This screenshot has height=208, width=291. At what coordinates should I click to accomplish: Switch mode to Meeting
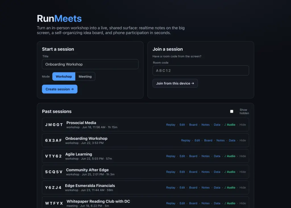pyautogui.click(x=85, y=77)
